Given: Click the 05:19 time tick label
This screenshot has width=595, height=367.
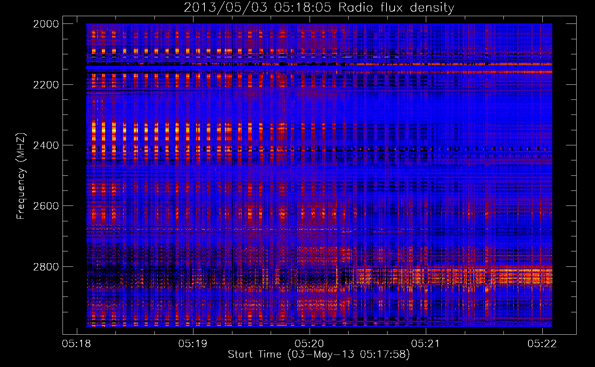Looking at the screenshot, I should point(193,344).
